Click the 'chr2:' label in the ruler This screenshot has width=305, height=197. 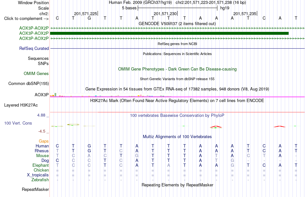point(44,14)
